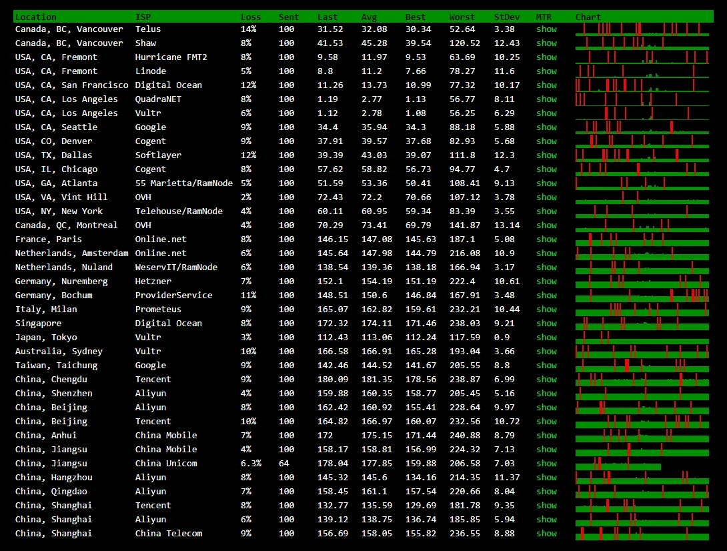Select best value '1.08' in LA Vultr row
727x551 pixels.
(416, 113)
